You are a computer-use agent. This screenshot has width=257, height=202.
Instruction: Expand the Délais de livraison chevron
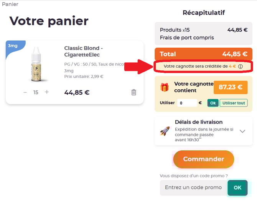click(242, 131)
